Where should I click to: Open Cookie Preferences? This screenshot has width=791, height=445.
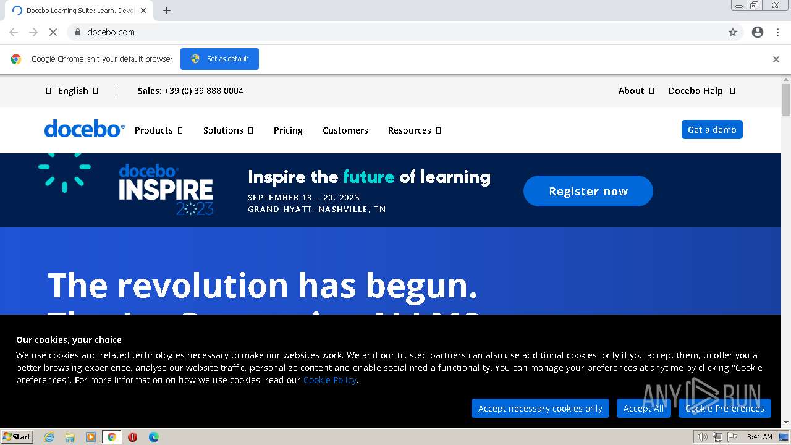[724, 409]
